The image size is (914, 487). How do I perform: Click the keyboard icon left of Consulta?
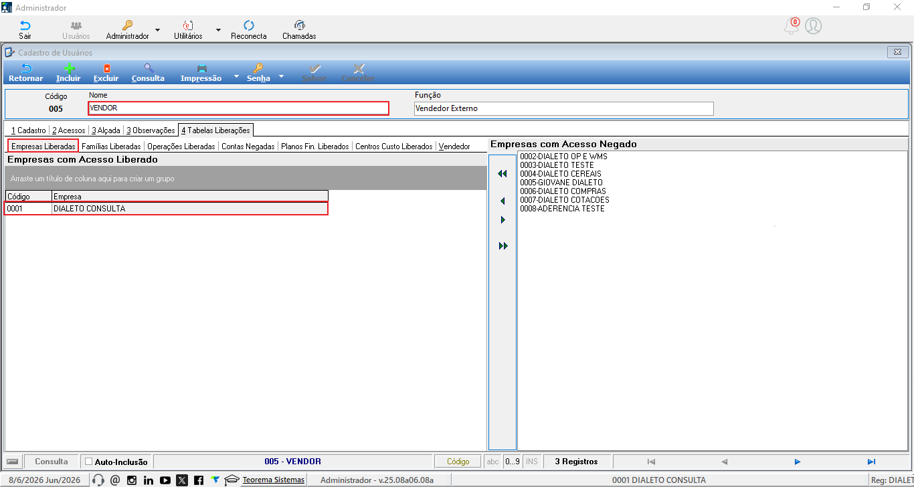point(12,462)
